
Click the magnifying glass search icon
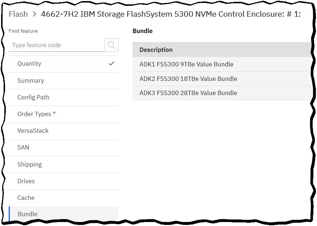111,45
